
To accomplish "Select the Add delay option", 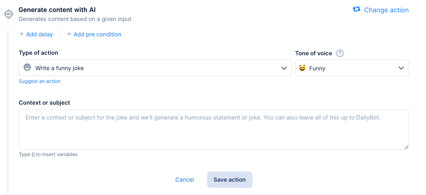I will pyautogui.click(x=39, y=34).
